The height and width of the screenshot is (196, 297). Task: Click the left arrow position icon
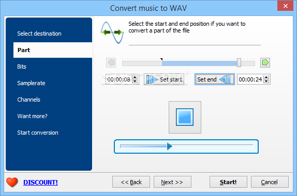click(111, 62)
